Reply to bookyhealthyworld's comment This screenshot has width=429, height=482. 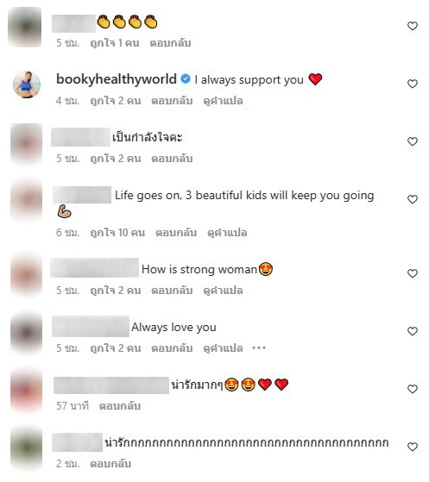point(172,101)
